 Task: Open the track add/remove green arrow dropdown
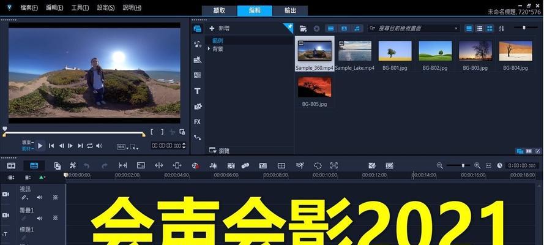coord(42,178)
